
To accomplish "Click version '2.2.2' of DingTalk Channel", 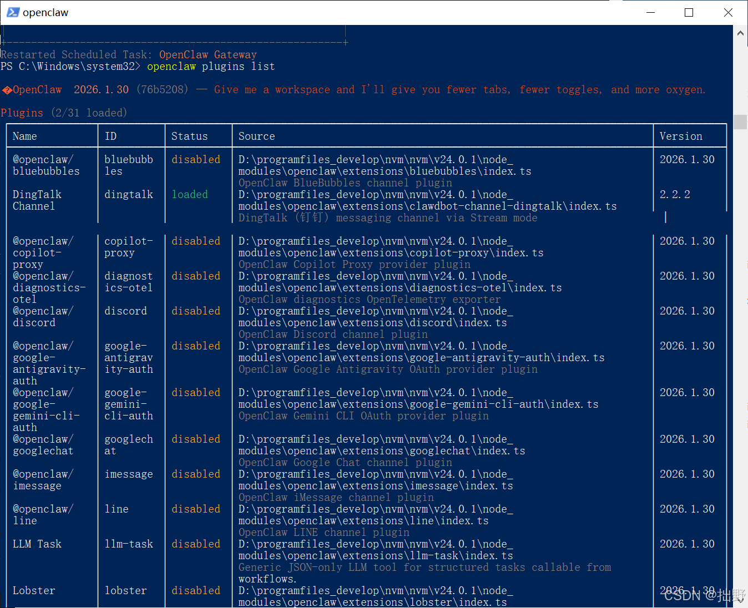I will (675, 194).
